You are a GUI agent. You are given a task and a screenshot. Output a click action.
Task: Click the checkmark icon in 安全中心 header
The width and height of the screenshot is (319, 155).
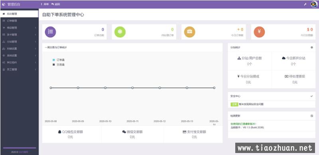312,96
